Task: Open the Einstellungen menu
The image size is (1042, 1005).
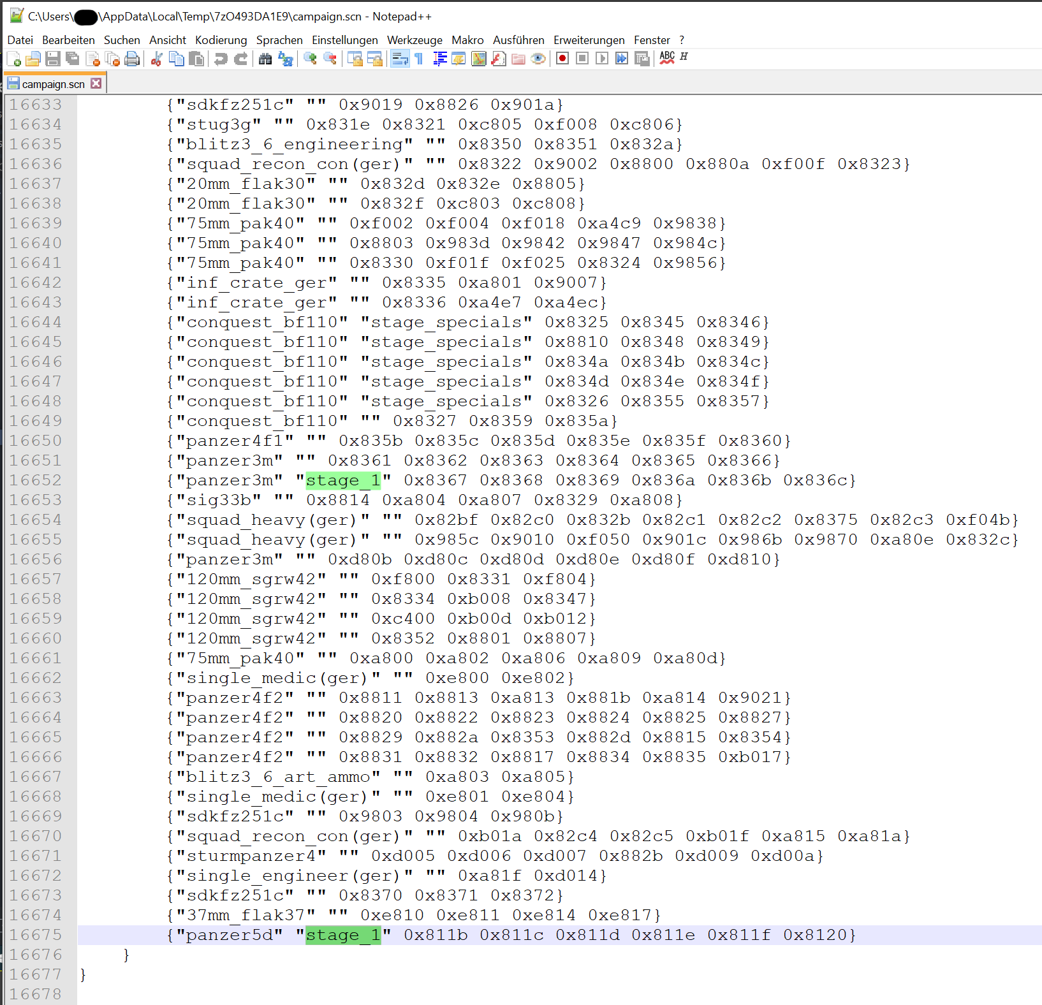Action: click(x=345, y=40)
